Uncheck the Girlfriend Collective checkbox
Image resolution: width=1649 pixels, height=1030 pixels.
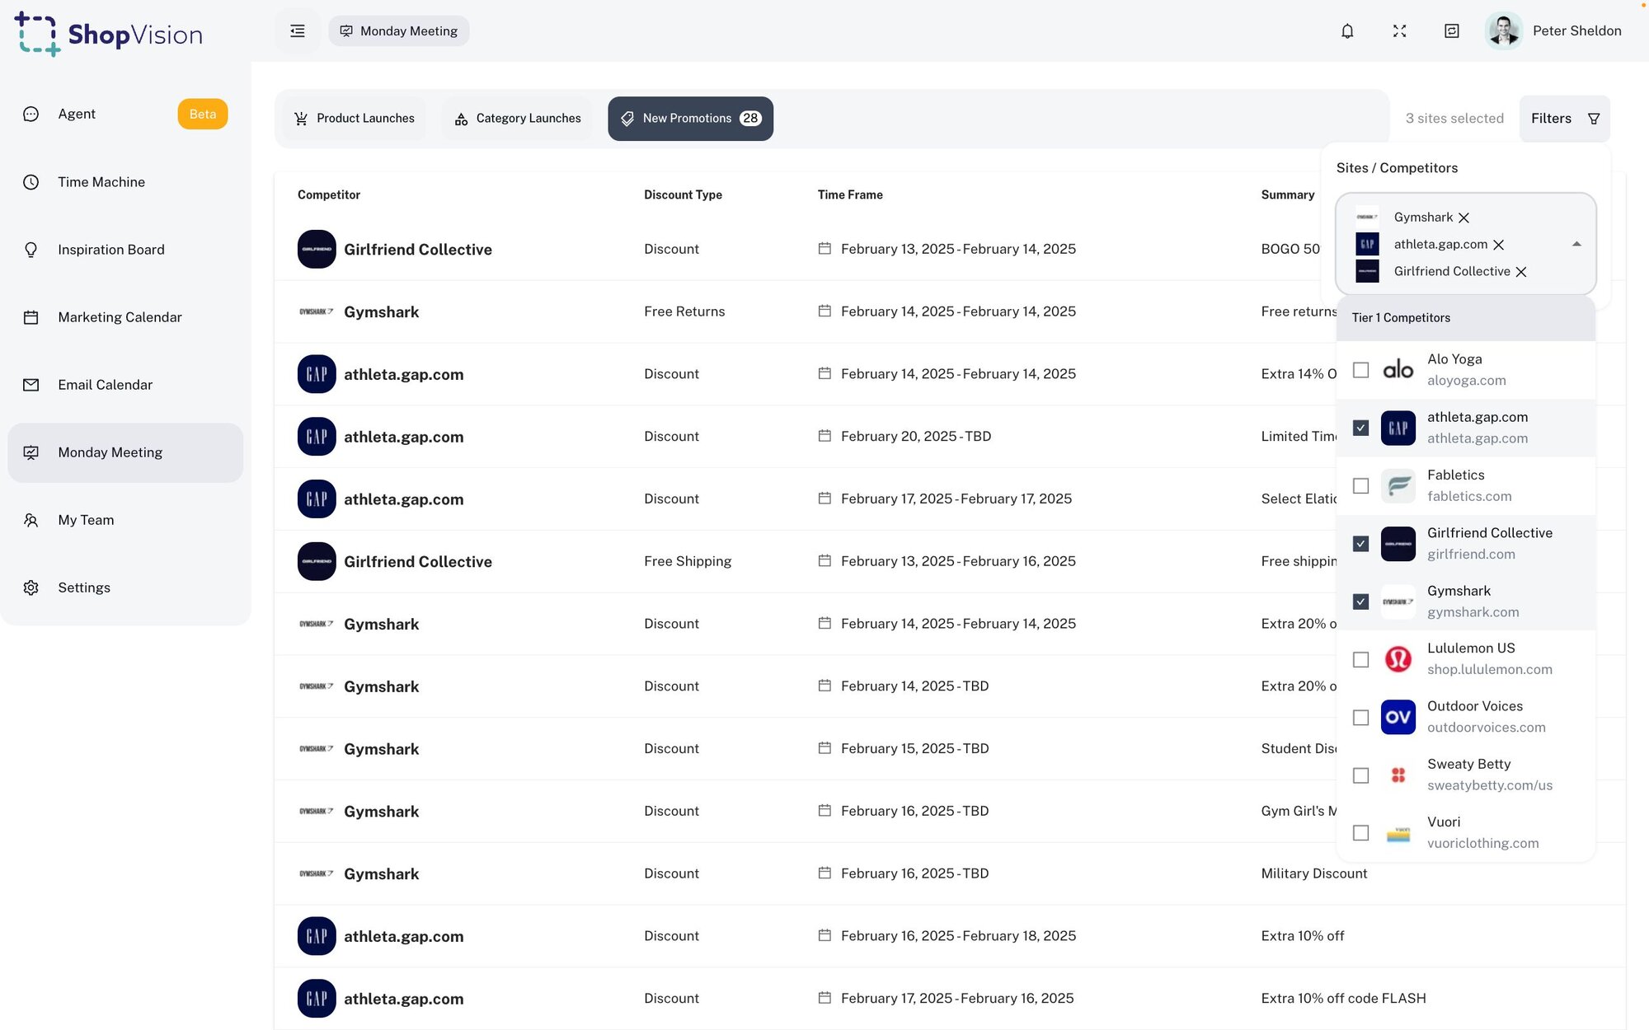(1361, 544)
